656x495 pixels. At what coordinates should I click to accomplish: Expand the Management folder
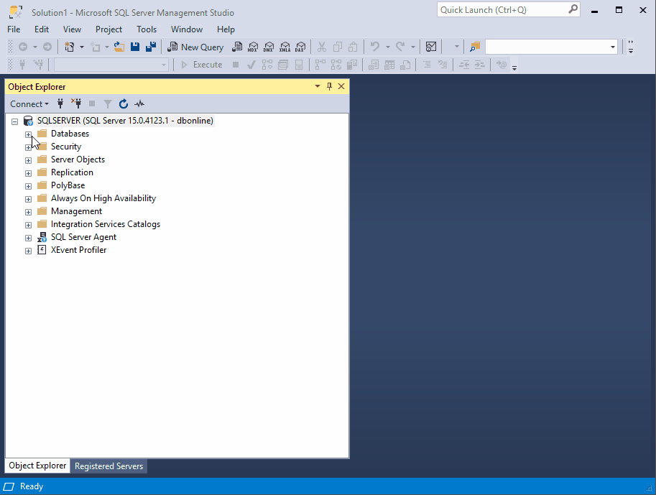click(28, 213)
